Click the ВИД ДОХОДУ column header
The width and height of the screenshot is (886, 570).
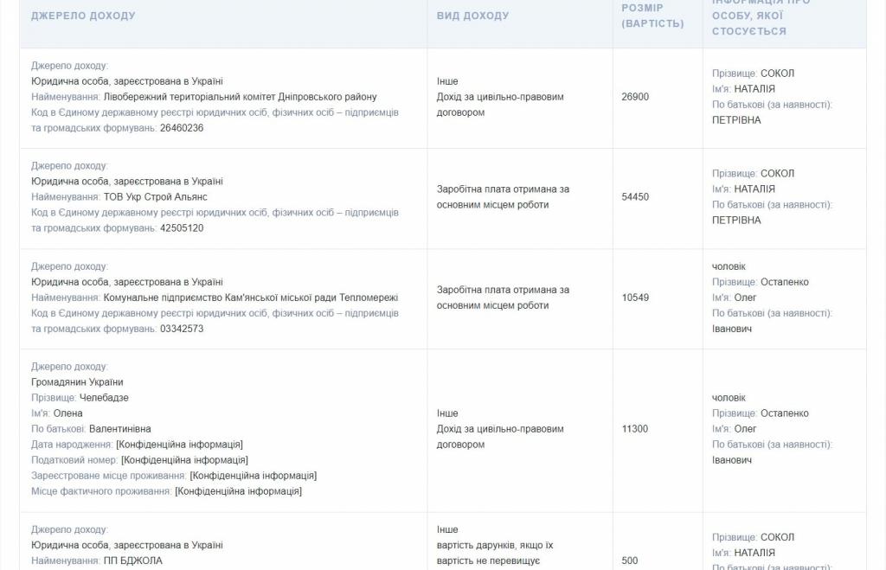click(x=472, y=16)
